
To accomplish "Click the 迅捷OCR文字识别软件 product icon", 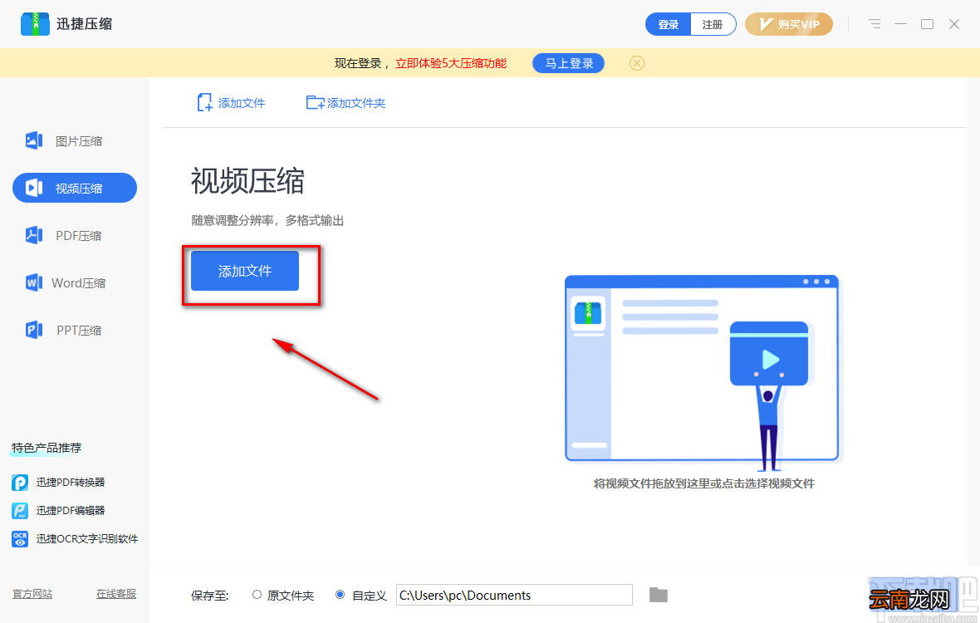I will click(20, 538).
